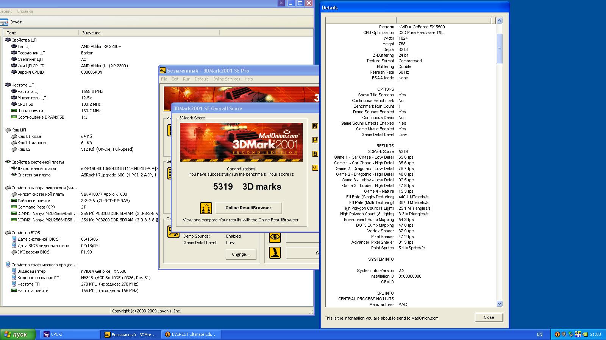This screenshot has width=606, height=340.
Task: Open the Справка menu in EVEREST
Action: pos(25,11)
